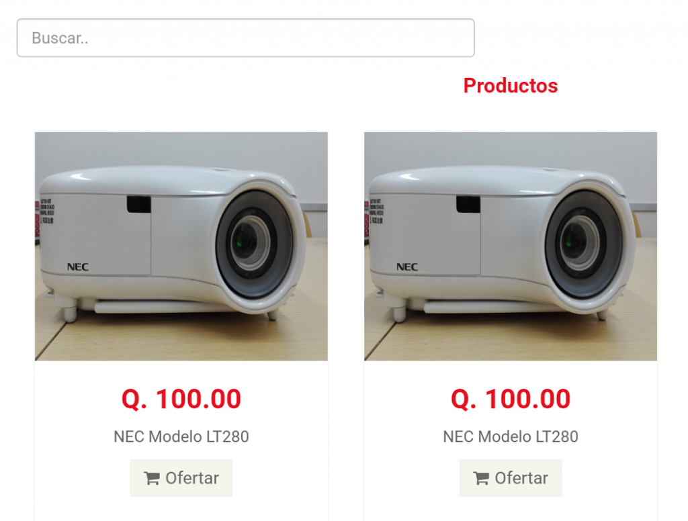Open the left NEC Modelo LT280 title
688x521 pixels.
[x=181, y=437]
